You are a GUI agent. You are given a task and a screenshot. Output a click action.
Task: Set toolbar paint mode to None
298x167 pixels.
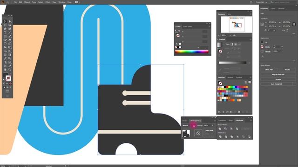10,83
